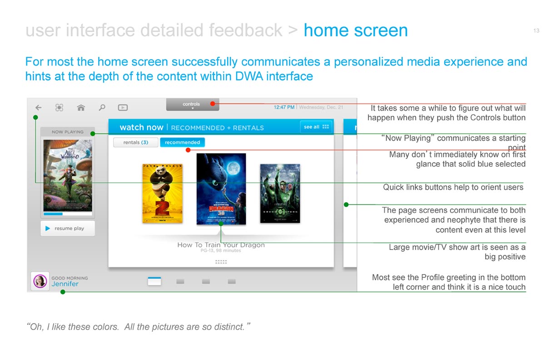Click the 12:47 PM clock text
This screenshot has width=556, height=360.
284,107
